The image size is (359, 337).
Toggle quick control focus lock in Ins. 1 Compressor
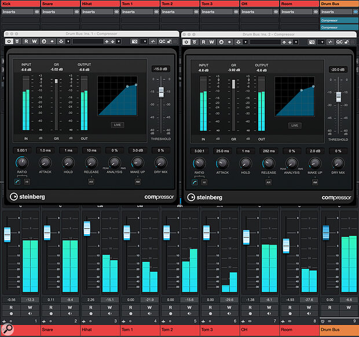tap(170, 42)
